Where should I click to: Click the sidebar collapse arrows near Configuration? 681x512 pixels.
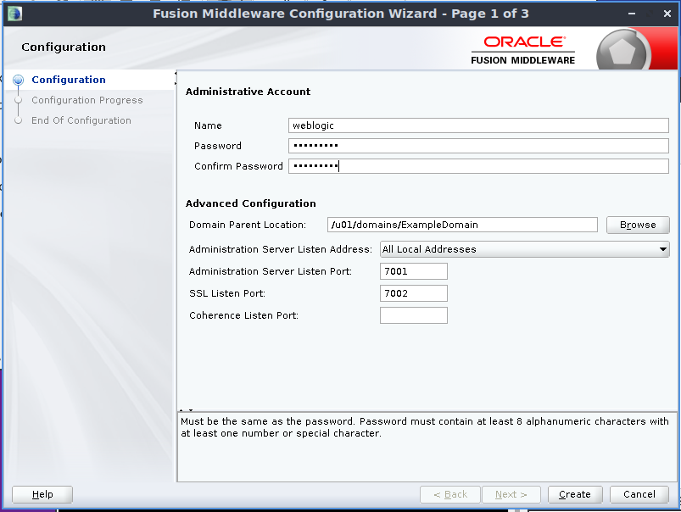[x=176, y=78]
